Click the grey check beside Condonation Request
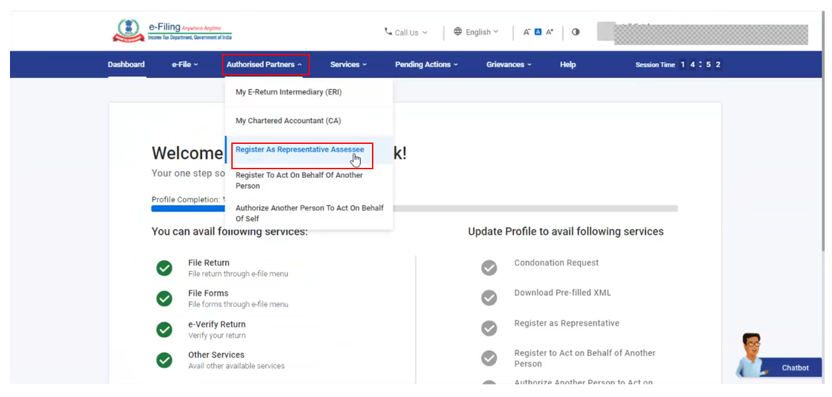832x397 pixels. [489, 268]
